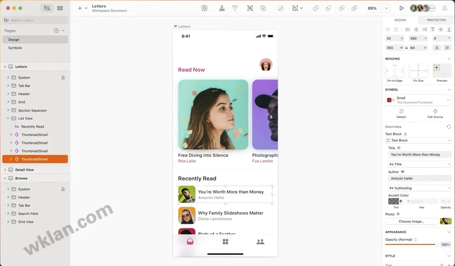Viewport: 455px width, 266px height.
Task: Toggle the aspect ratio lock between W and H
Action: [406, 48]
